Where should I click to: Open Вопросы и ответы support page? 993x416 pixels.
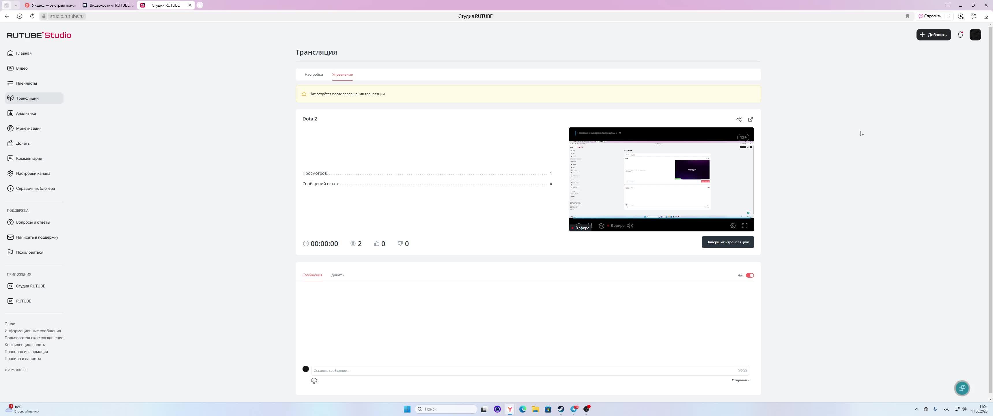[34, 222]
